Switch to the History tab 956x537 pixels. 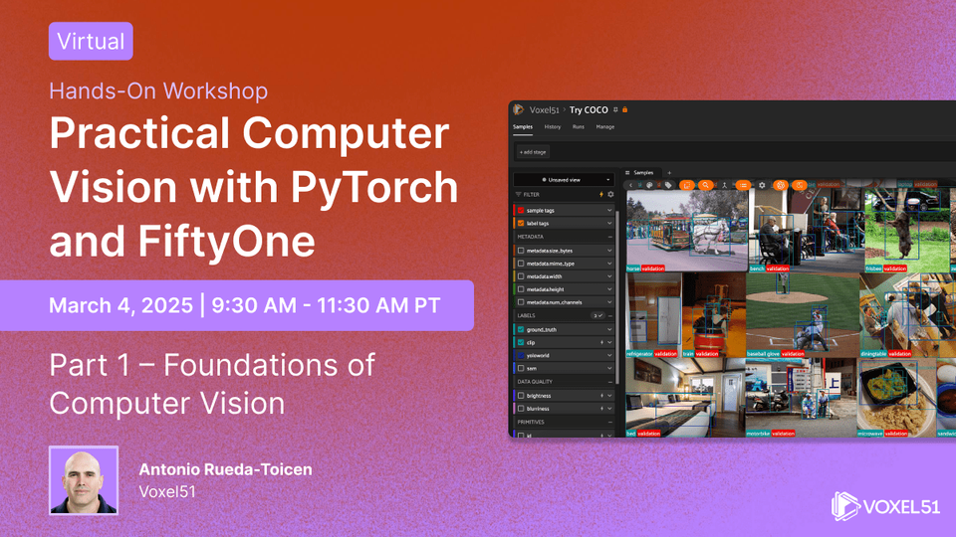[553, 127]
